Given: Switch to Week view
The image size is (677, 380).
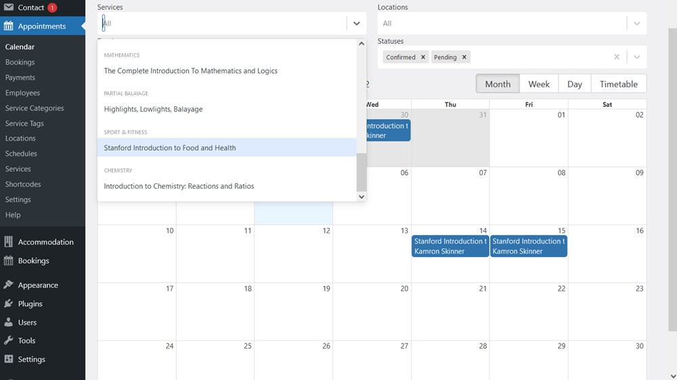Looking at the screenshot, I should (x=539, y=84).
